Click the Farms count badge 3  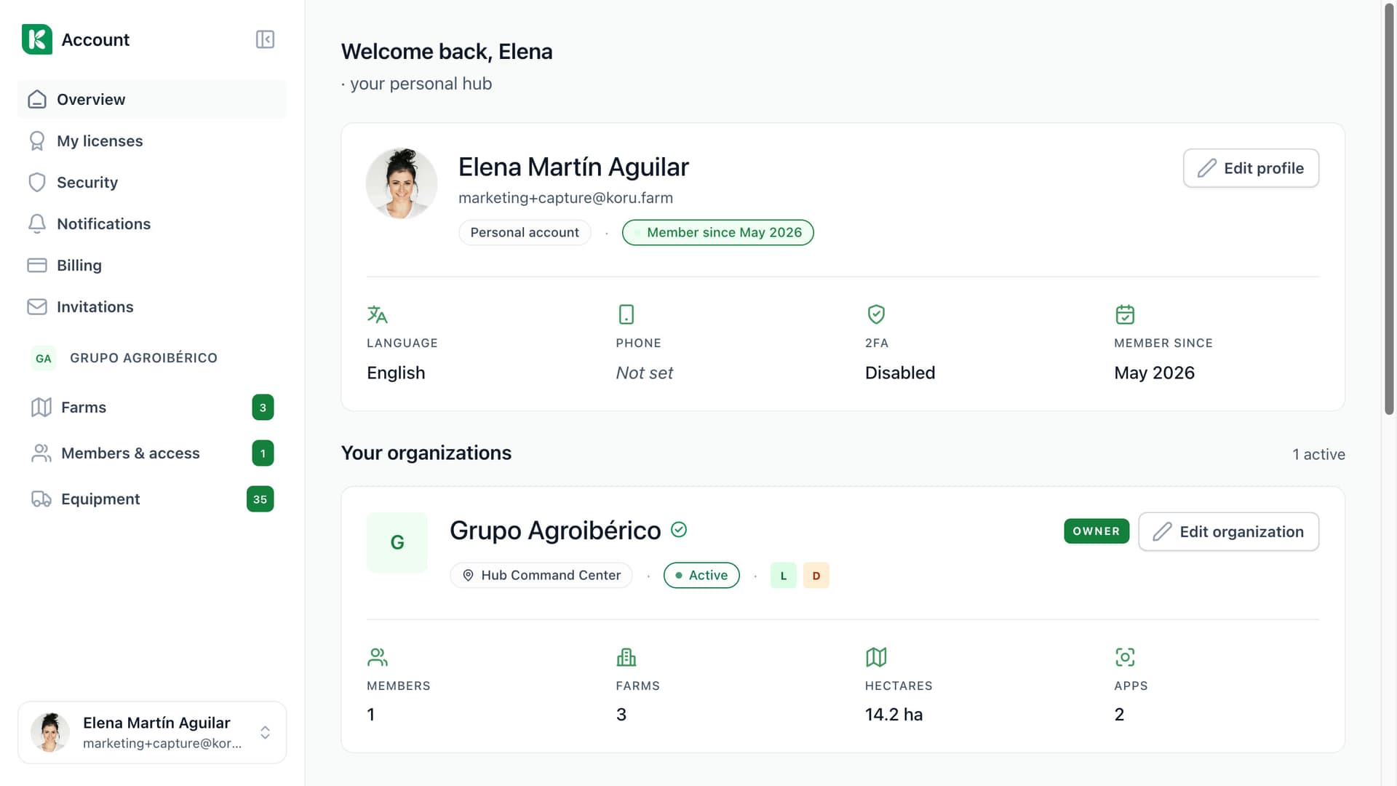[263, 408]
